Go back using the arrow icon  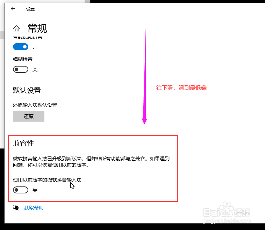(13, 9)
